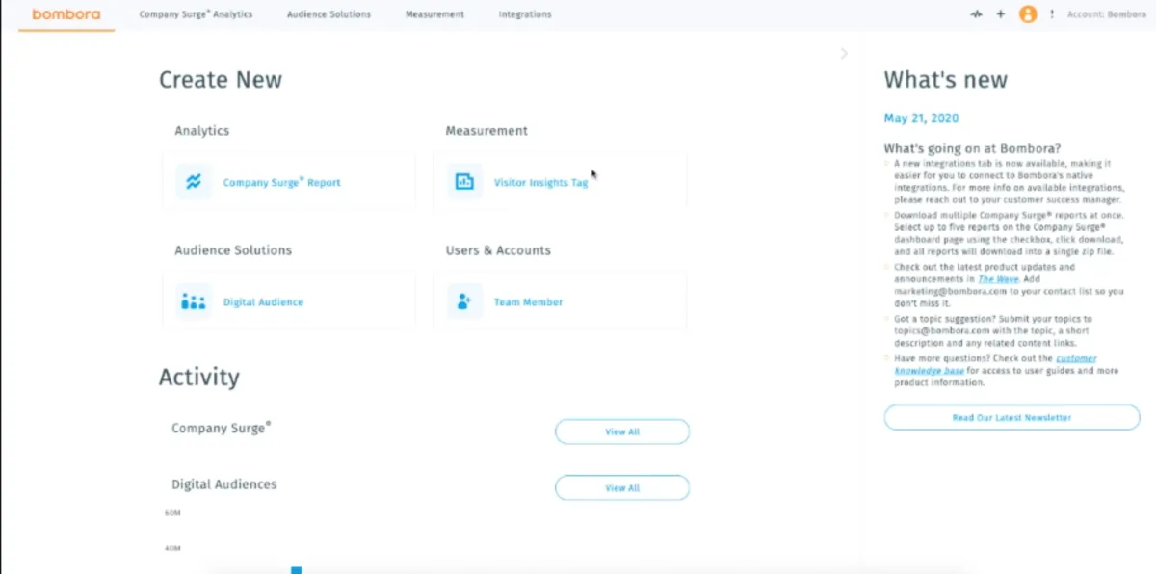Click the exclamation alert icon

(1052, 14)
